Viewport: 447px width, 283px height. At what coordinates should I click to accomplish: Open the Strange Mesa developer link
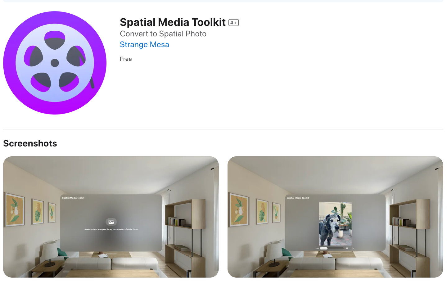pos(144,44)
